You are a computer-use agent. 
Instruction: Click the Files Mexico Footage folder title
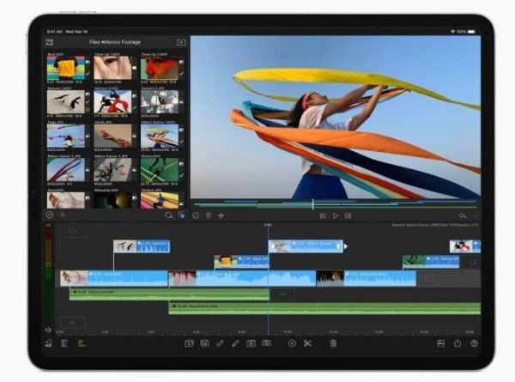(115, 42)
